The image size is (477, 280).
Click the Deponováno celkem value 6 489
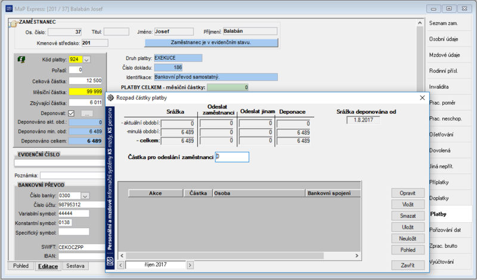tap(85, 141)
